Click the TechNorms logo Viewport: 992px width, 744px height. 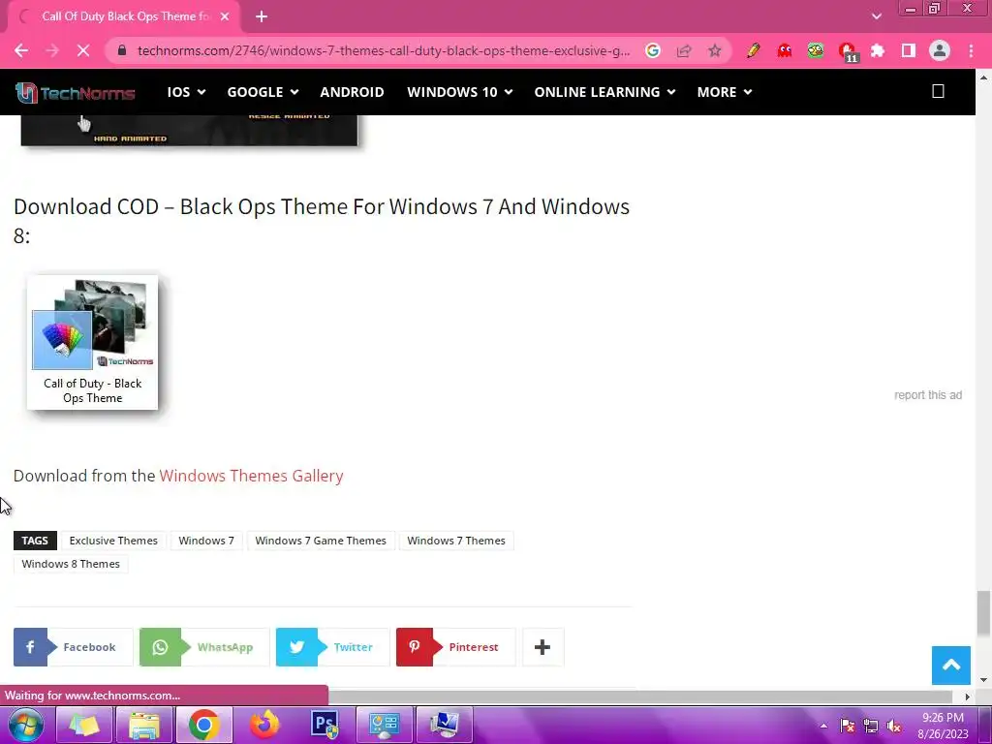tap(76, 93)
